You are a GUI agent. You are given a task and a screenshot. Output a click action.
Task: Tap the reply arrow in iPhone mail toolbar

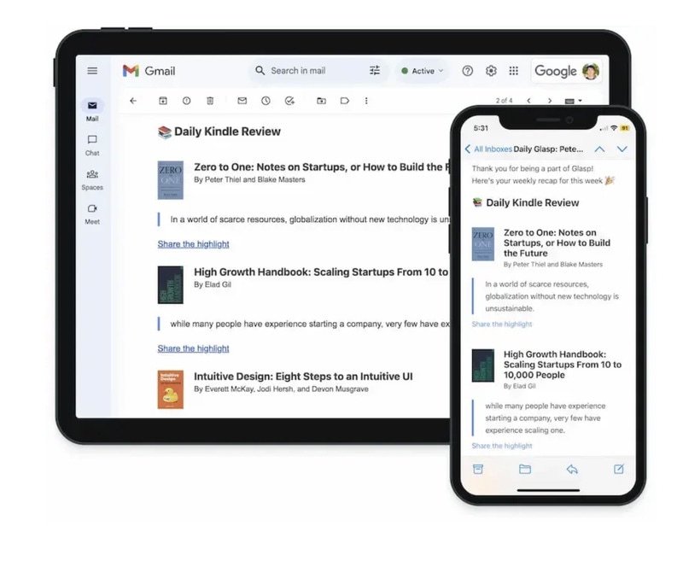coord(572,469)
